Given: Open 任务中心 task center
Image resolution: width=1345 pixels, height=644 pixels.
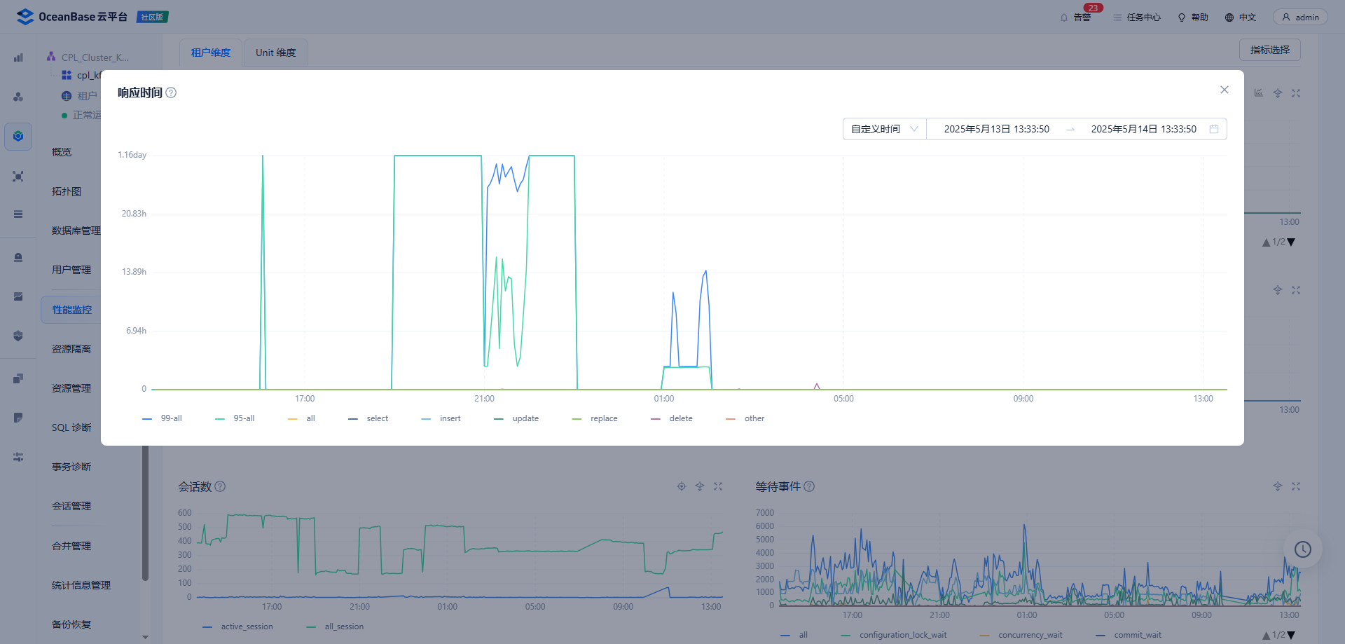Looking at the screenshot, I should pos(1136,18).
